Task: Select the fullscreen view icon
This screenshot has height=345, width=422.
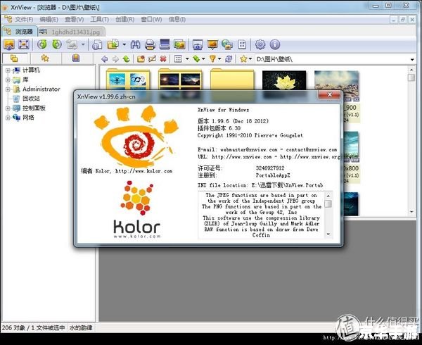Action: tap(24, 44)
